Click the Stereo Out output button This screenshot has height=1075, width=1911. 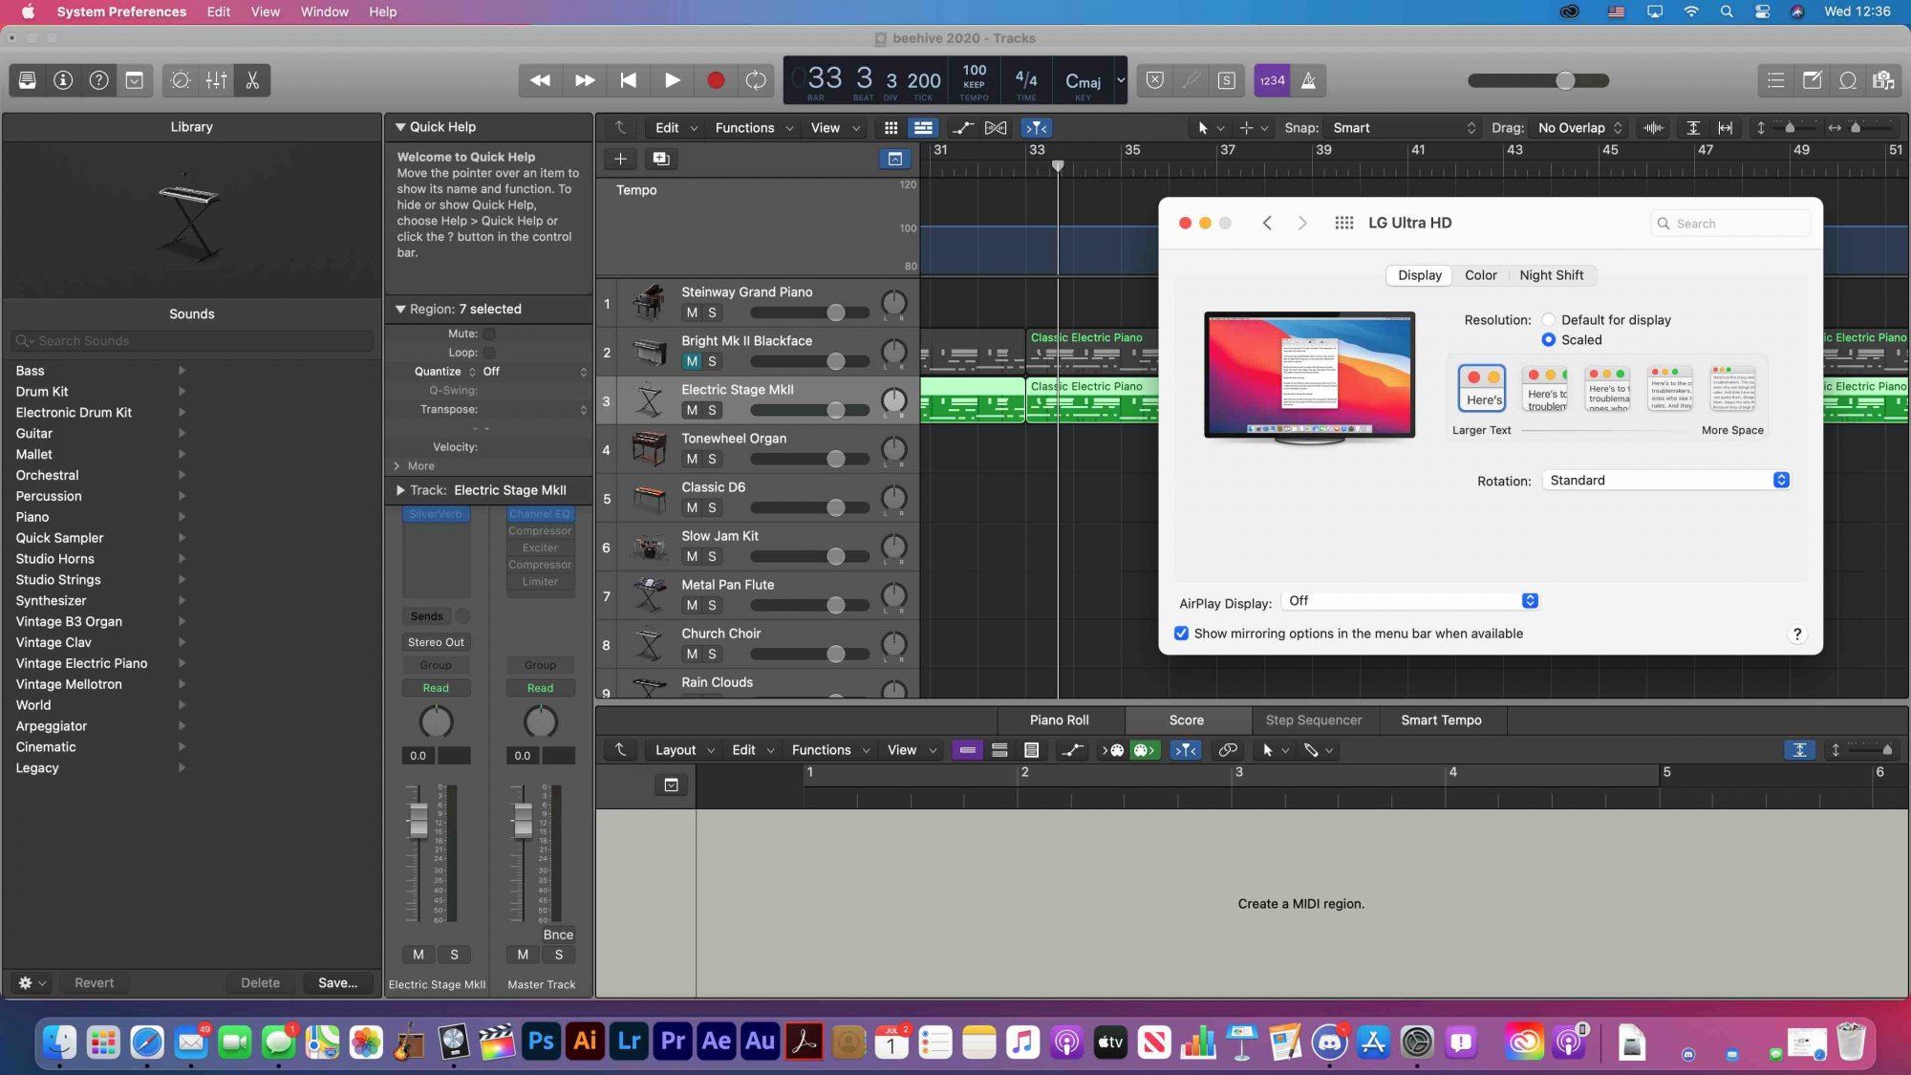point(436,642)
